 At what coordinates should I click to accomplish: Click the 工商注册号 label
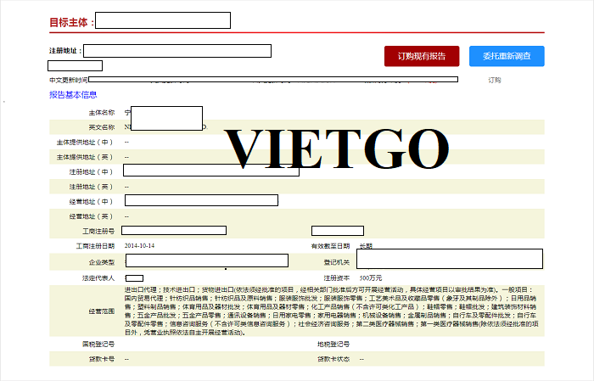[98, 231]
